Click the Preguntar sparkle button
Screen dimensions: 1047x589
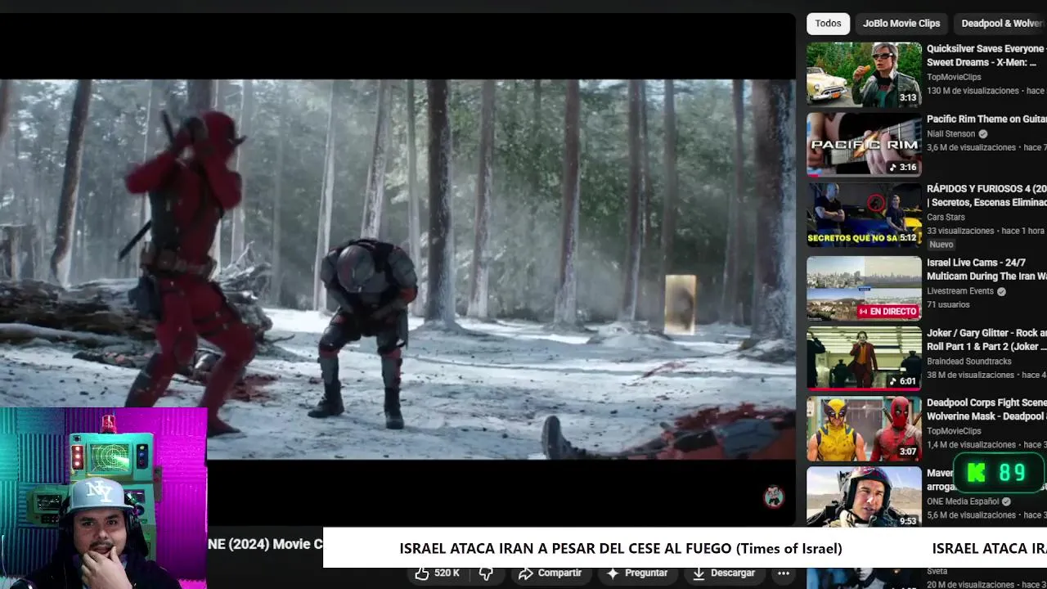636,573
